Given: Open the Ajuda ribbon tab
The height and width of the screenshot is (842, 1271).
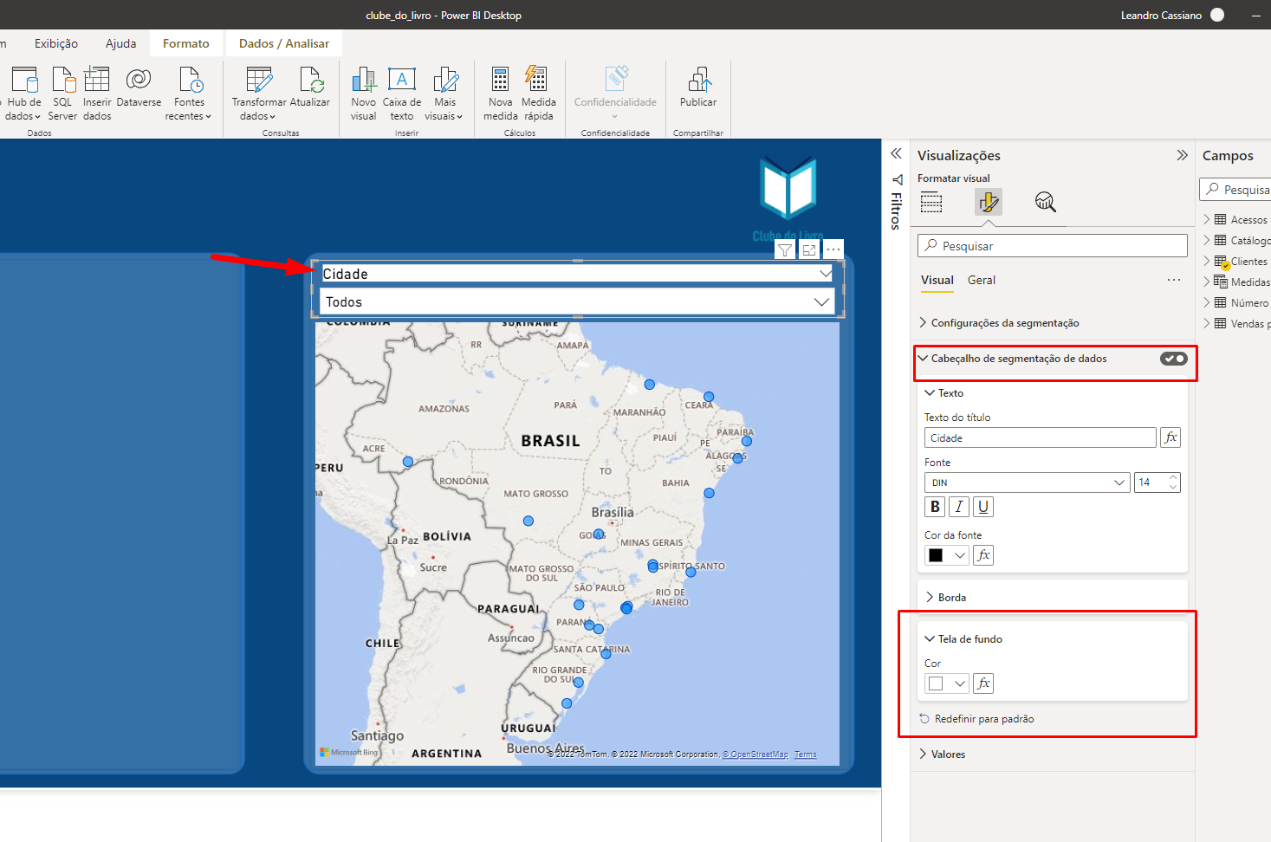Looking at the screenshot, I should (121, 43).
